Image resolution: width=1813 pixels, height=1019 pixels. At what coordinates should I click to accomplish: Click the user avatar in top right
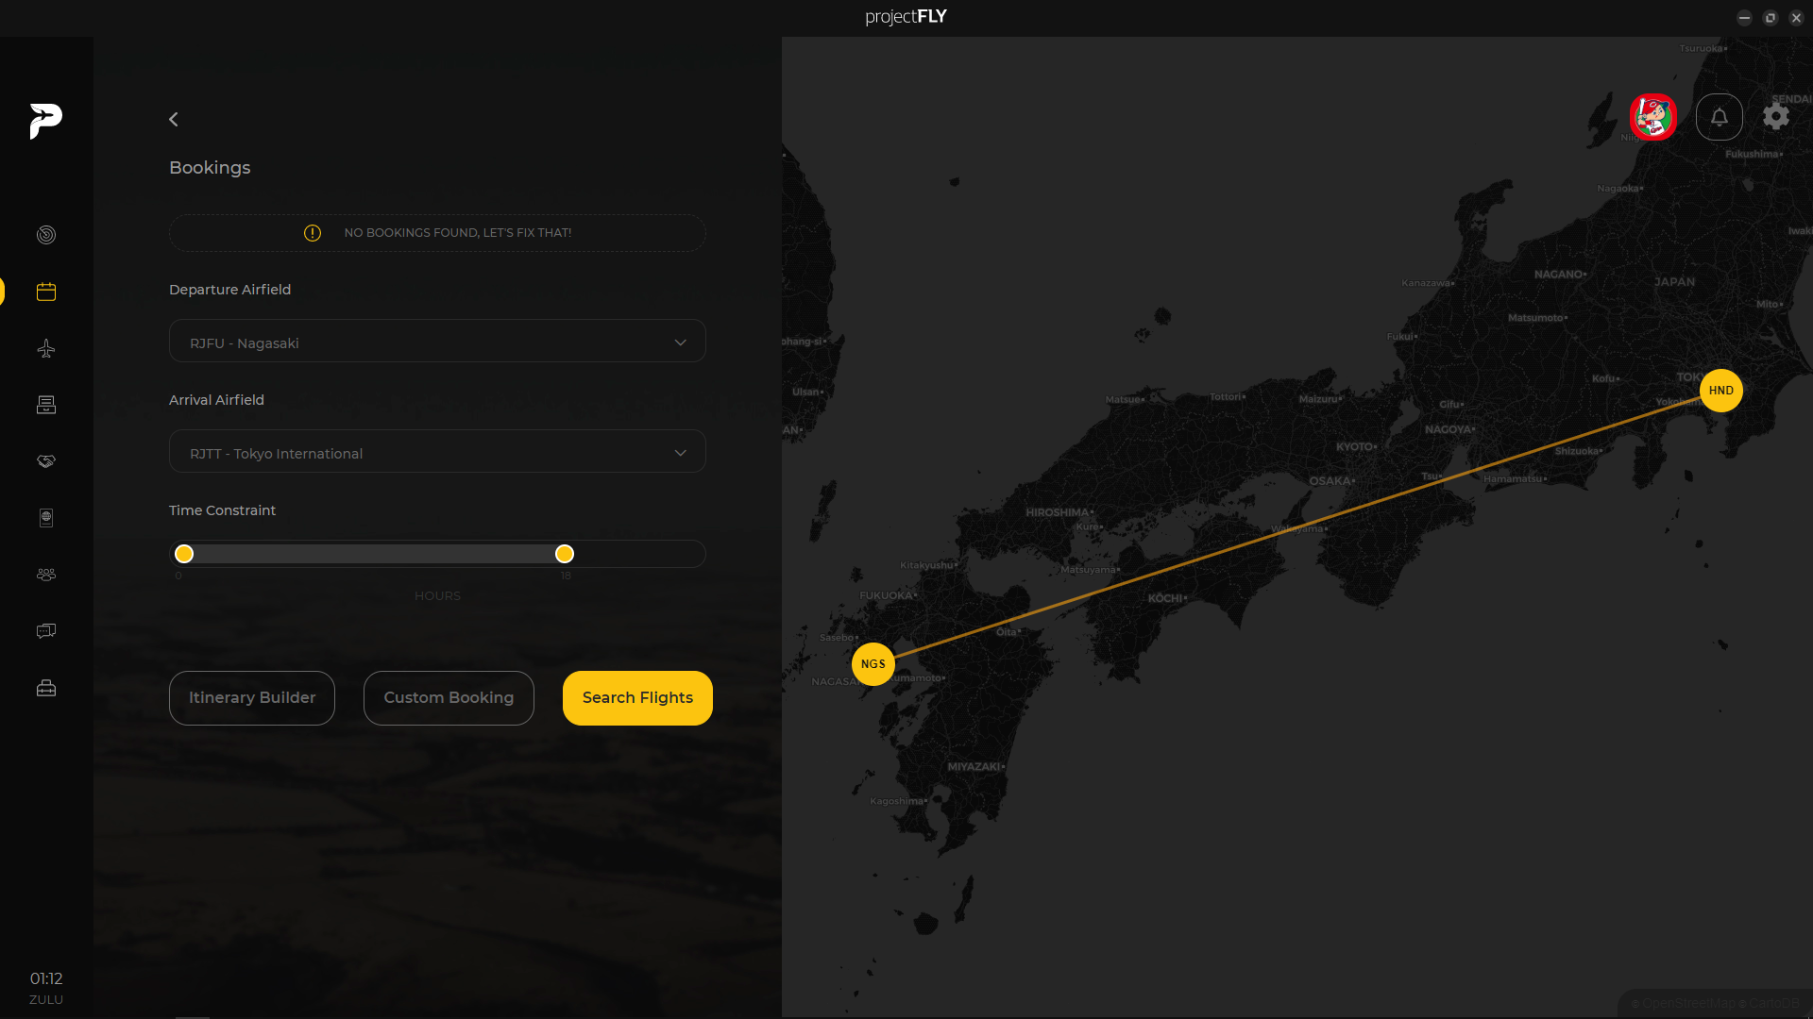pos(1652,117)
